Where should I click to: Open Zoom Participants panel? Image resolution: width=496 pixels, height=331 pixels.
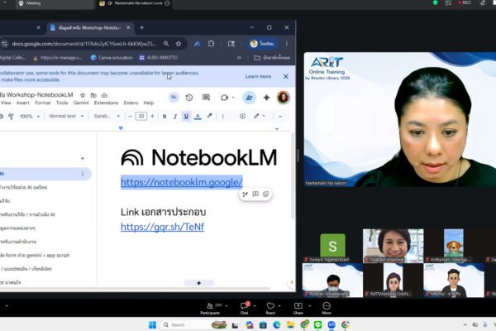[210, 308]
